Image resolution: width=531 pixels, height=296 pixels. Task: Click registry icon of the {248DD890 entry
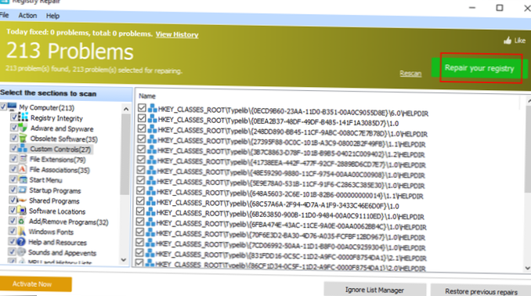[x=152, y=129]
